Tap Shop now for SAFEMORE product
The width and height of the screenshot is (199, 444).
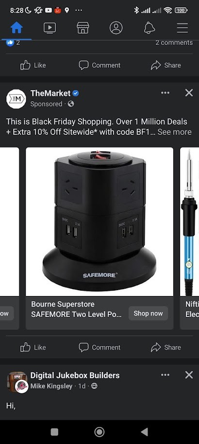(x=148, y=314)
